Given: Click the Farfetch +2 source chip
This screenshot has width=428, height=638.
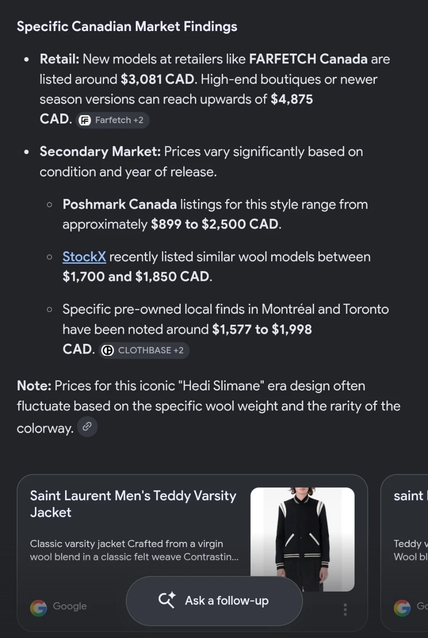Looking at the screenshot, I should click(x=113, y=120).
